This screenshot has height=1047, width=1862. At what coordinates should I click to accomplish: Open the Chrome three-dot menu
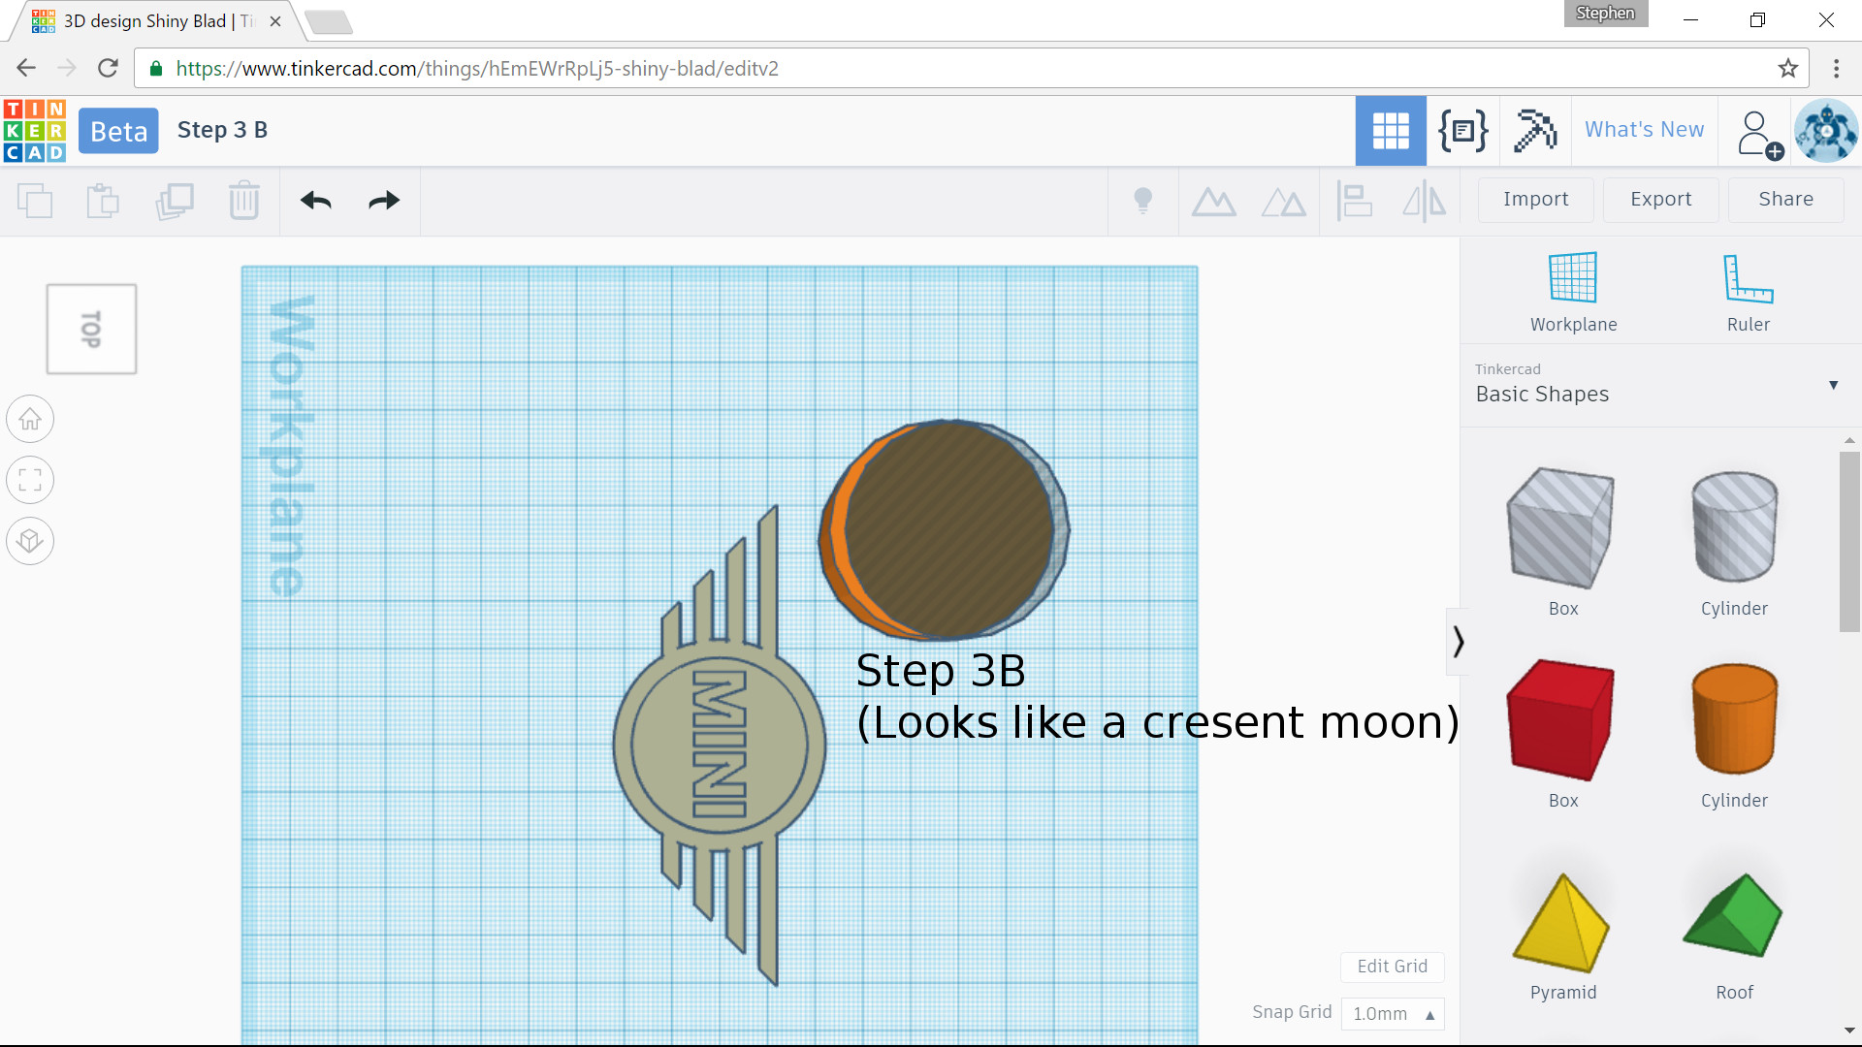[1836, 68]
